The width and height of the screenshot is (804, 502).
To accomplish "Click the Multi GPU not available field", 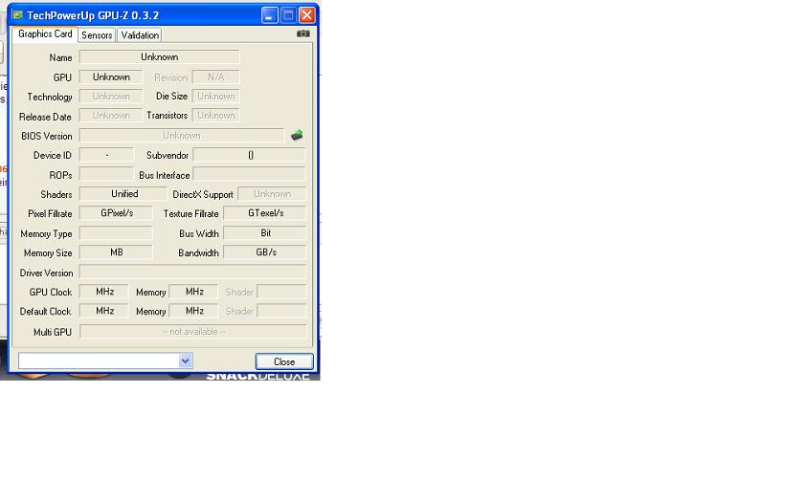I will click(193, 332).
